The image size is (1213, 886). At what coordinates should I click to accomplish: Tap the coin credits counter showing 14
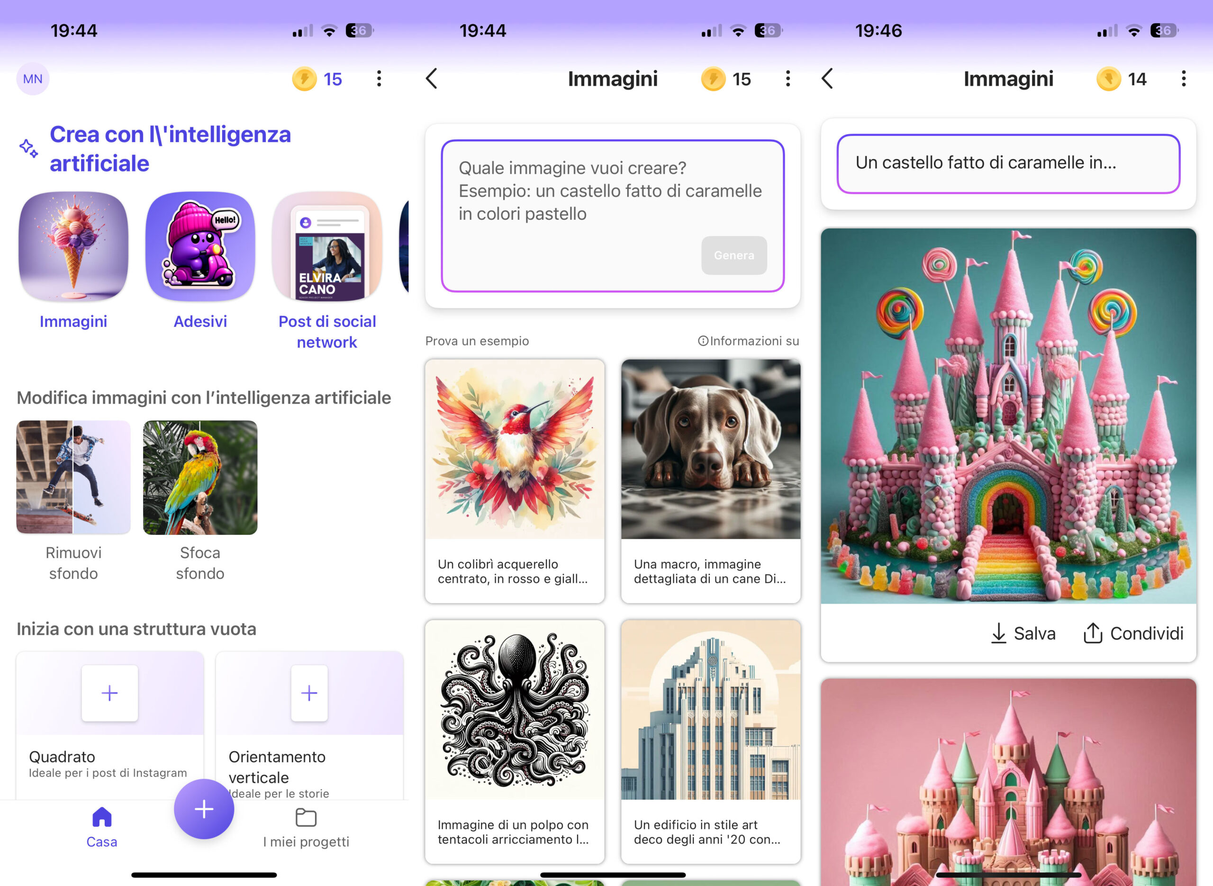(x=1122, y=79)
